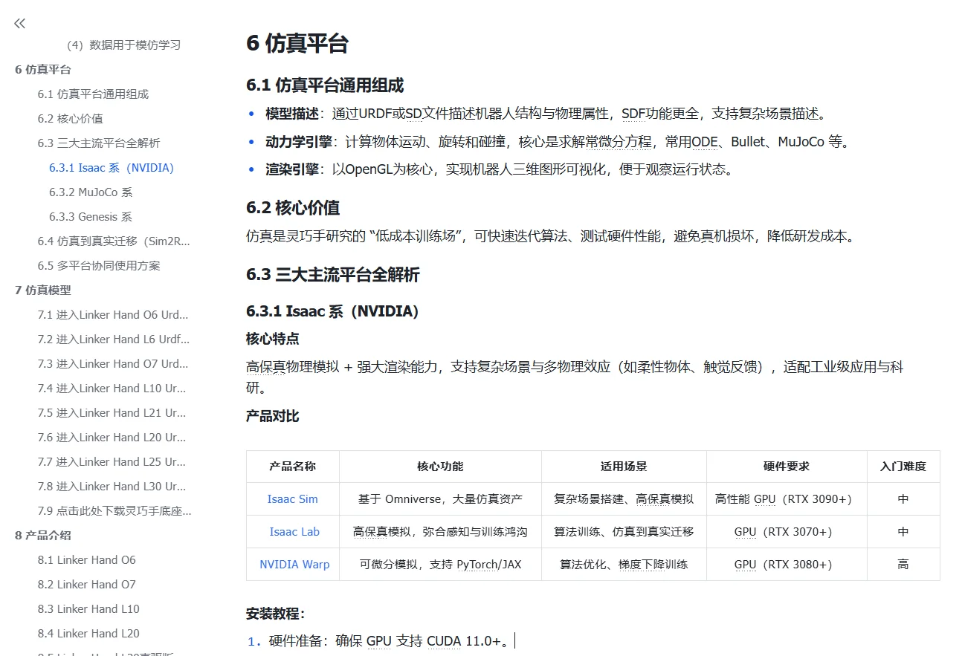Select highlighted '6.3.1 Isaac 系' outline entry in sidebar
This screenshot has width=962, height=656.
click(112, 167)
